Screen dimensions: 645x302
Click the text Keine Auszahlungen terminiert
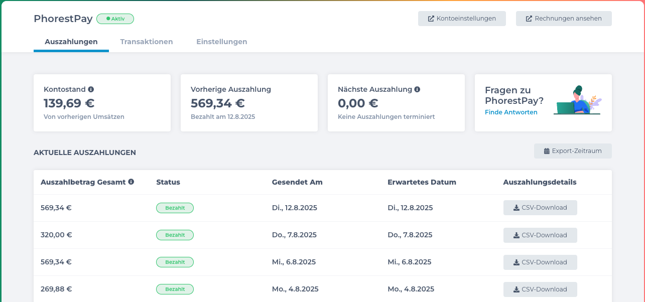pyautogui.click(x=386, y=117)
